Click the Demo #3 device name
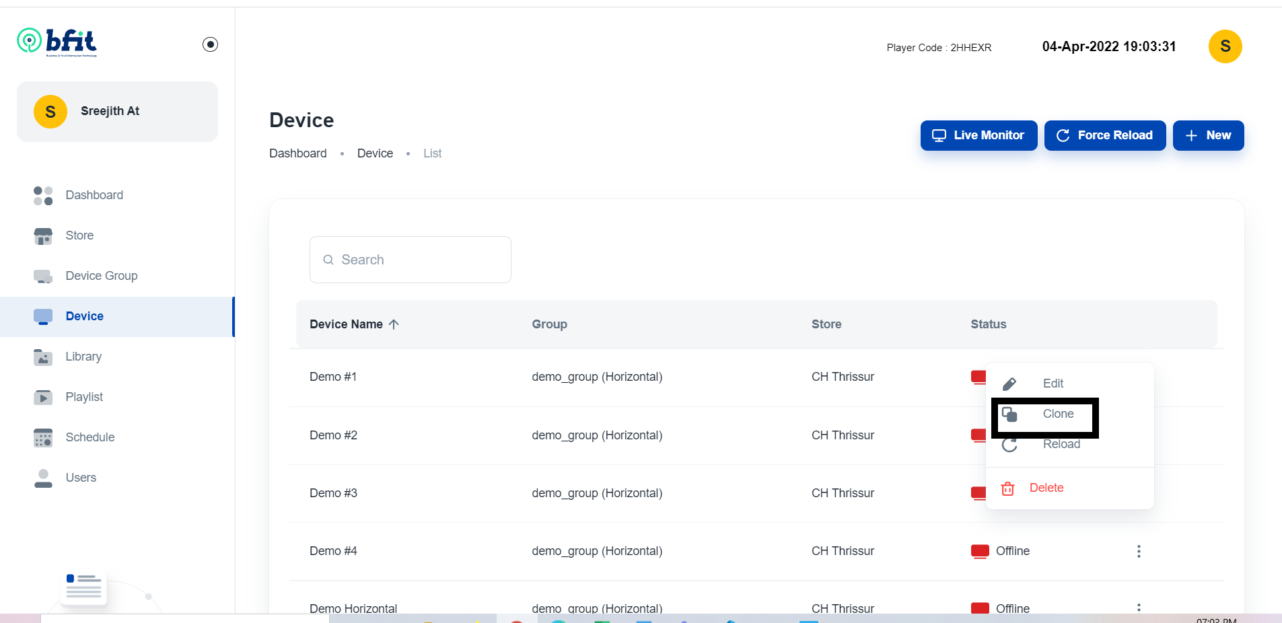 (x=333, y=493)
